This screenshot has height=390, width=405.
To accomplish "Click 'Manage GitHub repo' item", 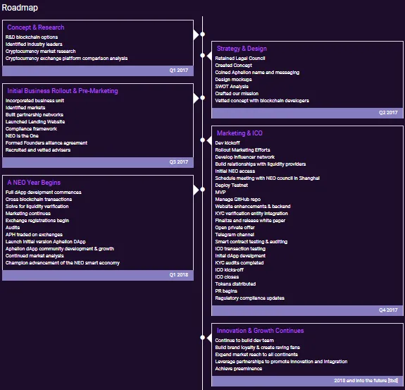I will point(238,200).
